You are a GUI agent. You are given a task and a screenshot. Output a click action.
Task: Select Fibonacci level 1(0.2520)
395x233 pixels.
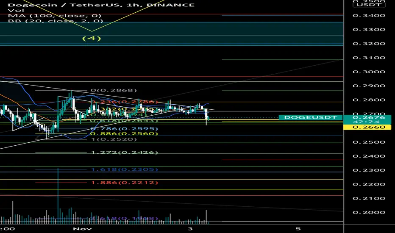pos(114,139)
